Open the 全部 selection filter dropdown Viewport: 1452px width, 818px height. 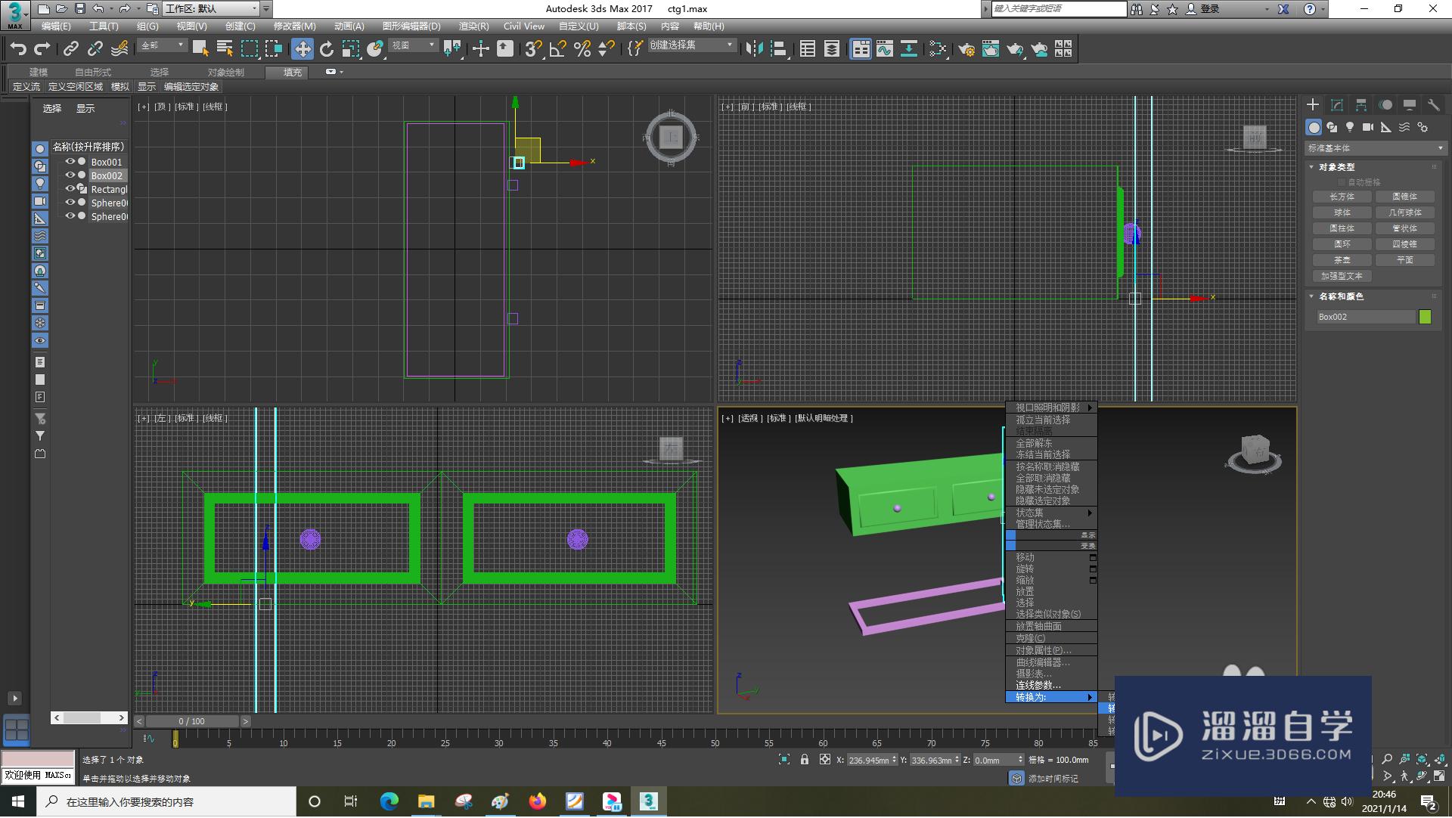(x=162, y=46)
